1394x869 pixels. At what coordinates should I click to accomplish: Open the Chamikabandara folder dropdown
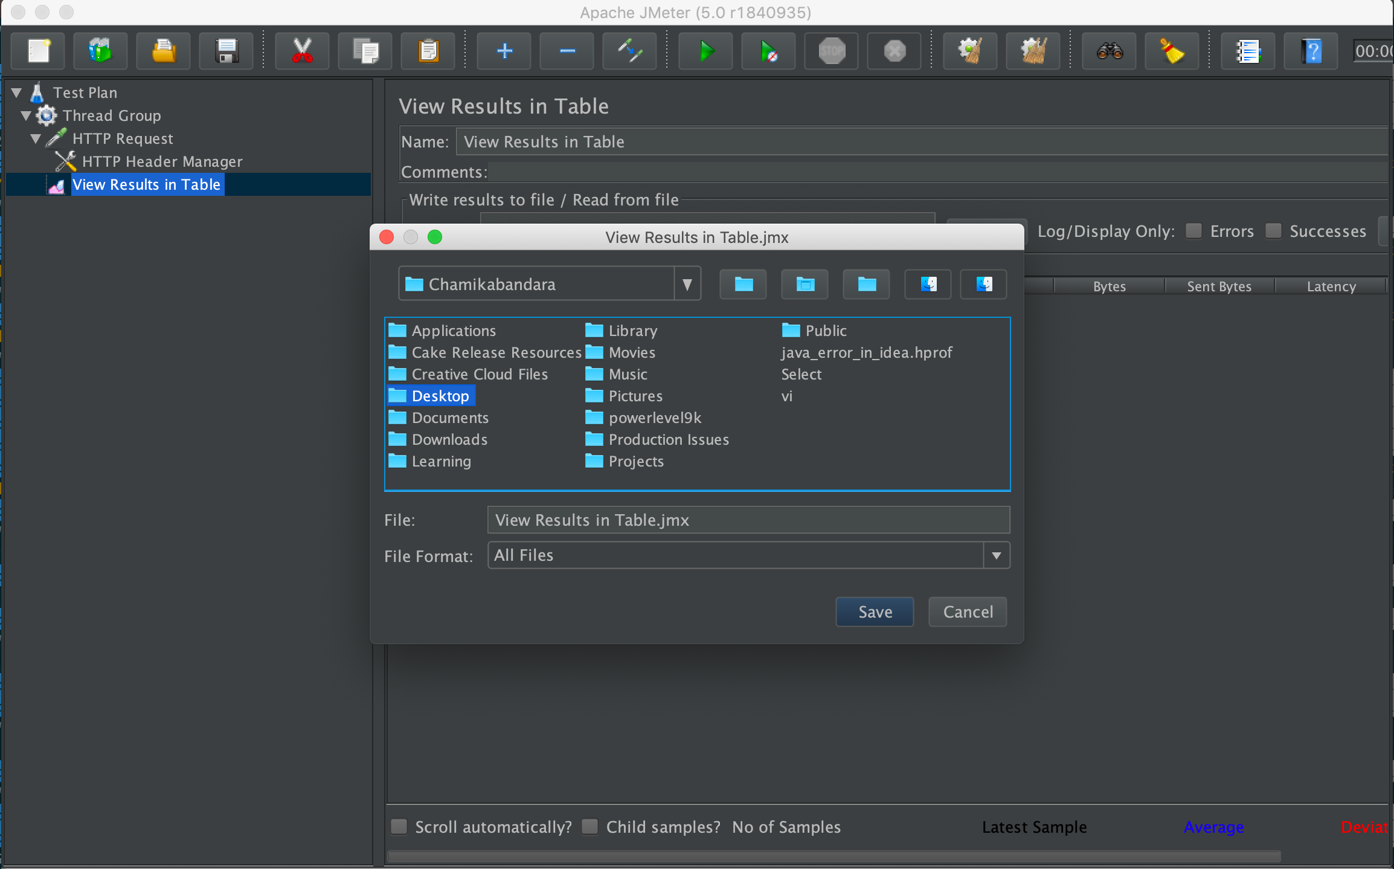point(687,284)
